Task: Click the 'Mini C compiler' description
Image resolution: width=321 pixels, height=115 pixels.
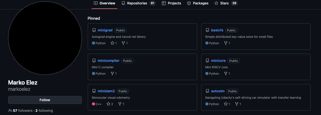Action: [x=103, y=67]
